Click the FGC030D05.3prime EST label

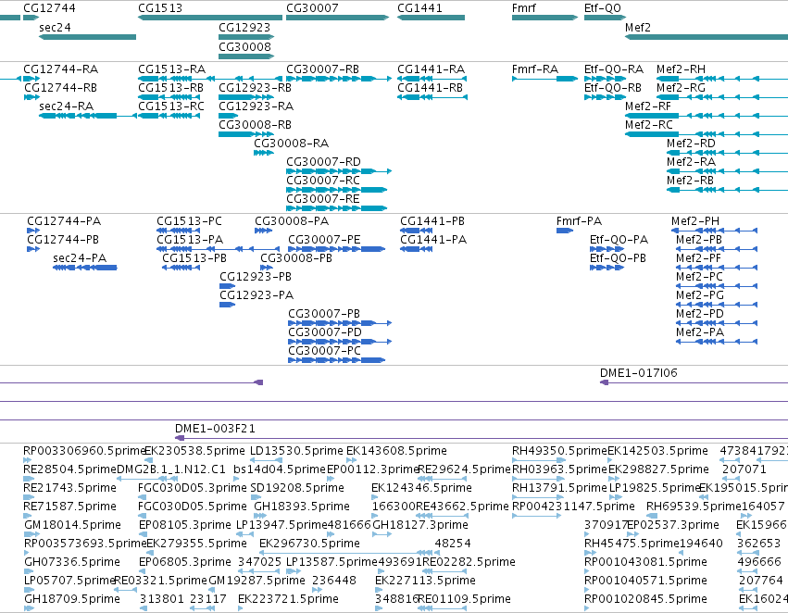193,488
